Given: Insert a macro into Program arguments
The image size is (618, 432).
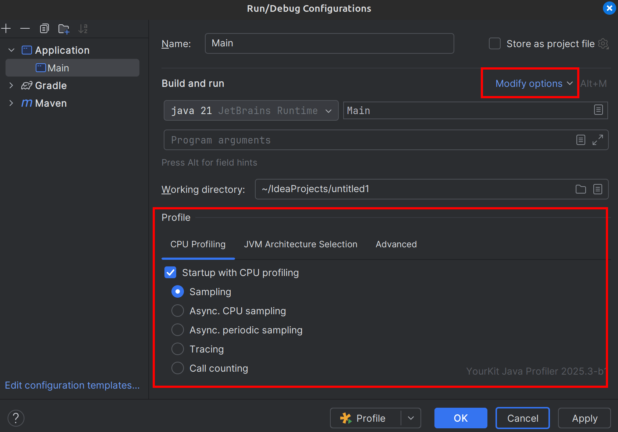Looking at the screenshot, I should pos(581,140).
